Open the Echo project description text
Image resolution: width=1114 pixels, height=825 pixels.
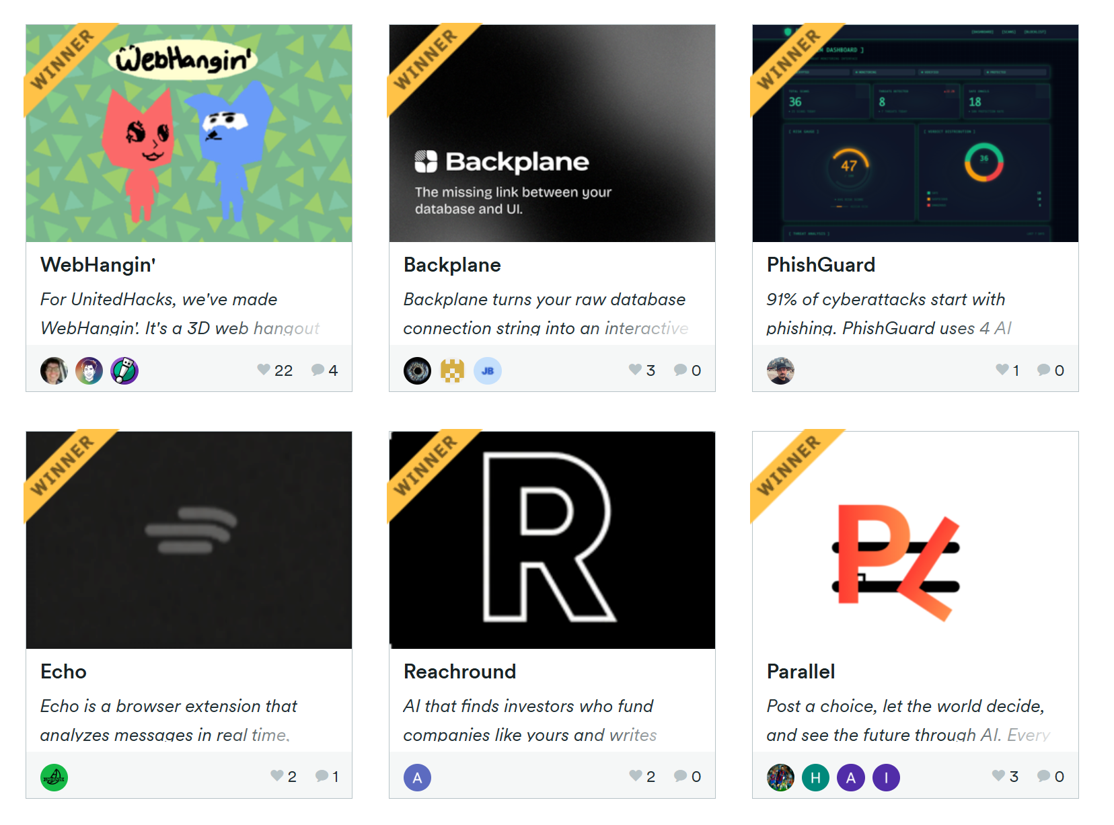coord(168,720)
